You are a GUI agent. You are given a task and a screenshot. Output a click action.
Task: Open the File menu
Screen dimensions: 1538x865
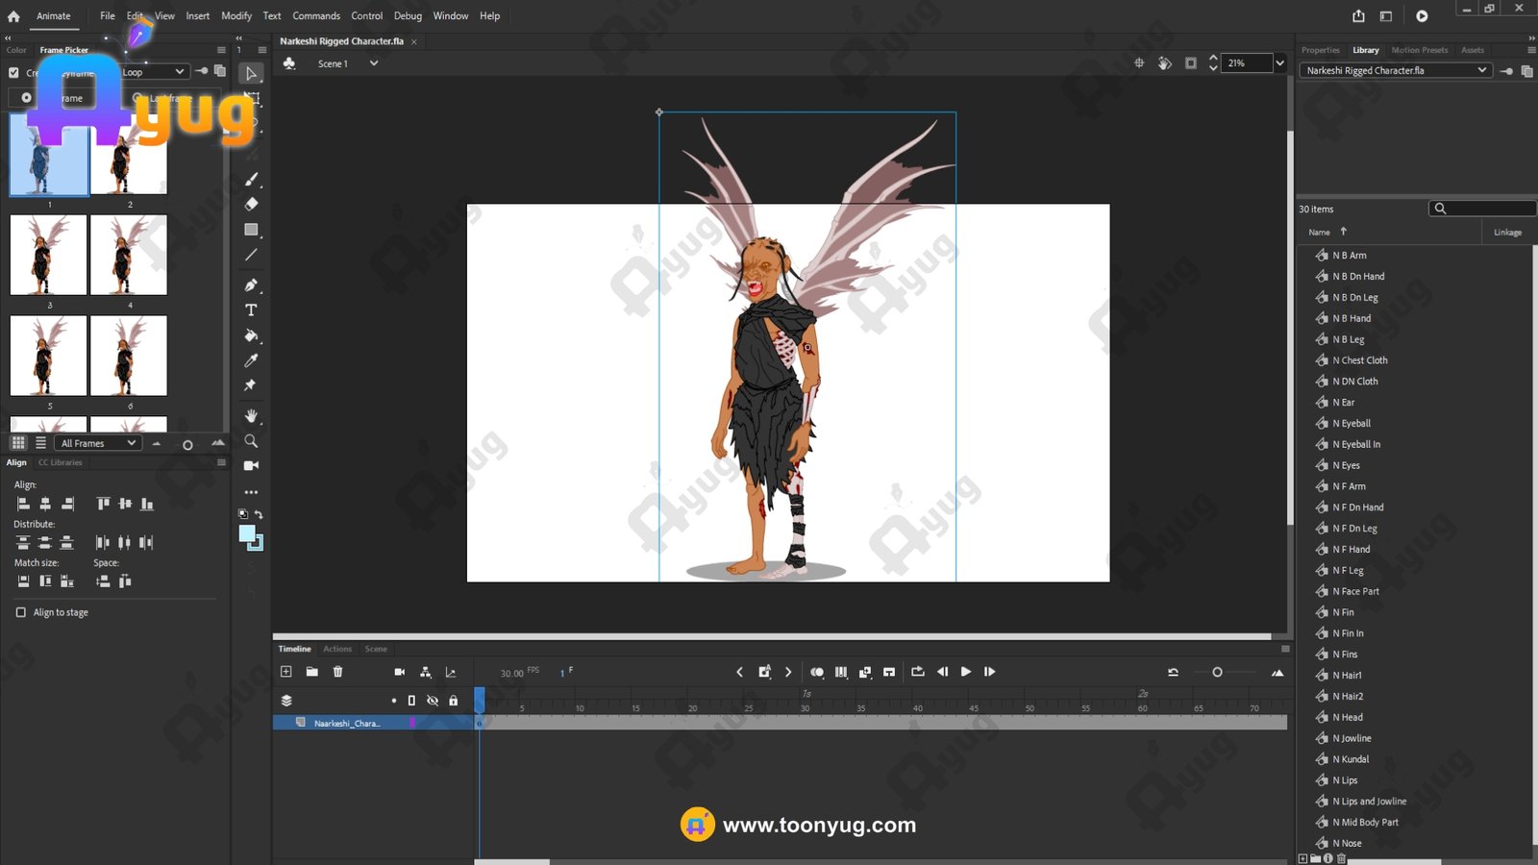[x=108, y=15]
